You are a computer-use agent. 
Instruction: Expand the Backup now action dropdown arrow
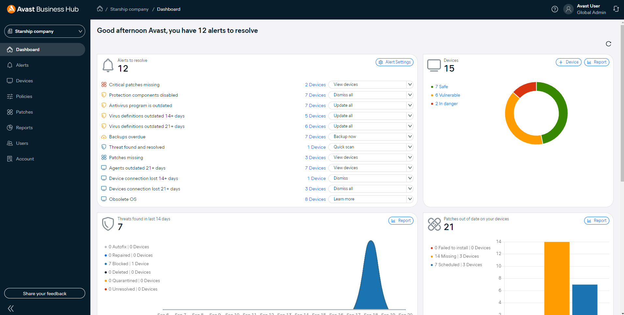click(x=410, y=137)
